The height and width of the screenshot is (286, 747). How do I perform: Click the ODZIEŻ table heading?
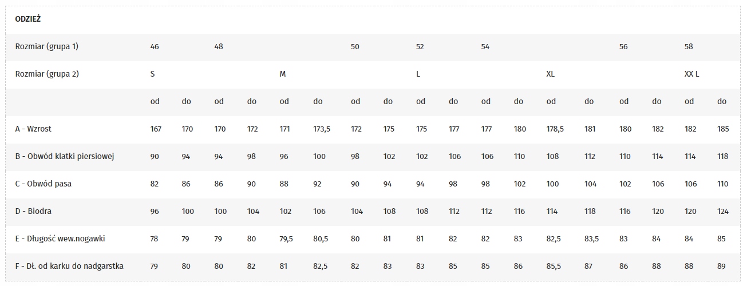tap(27, 19)
